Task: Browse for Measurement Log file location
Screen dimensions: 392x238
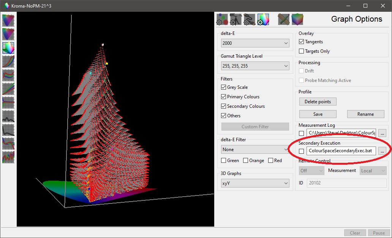Action: pyautogui.click(x=382, y=133)
